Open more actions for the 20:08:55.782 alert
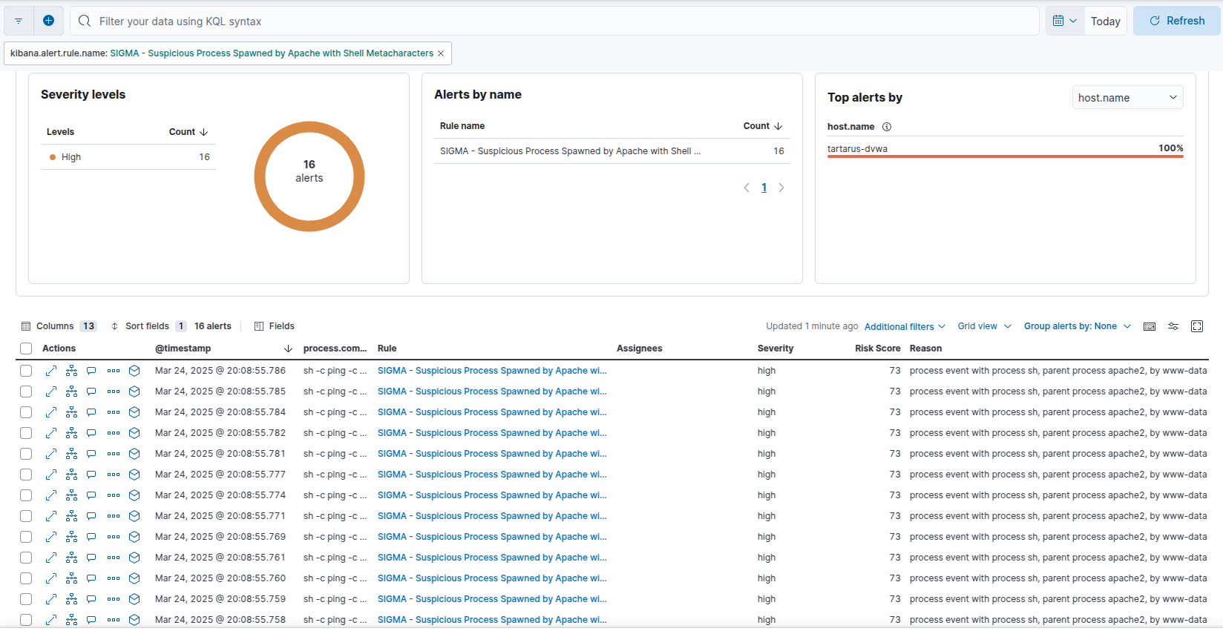Viewport: 1223px width, 631px height. pos(113,433)
